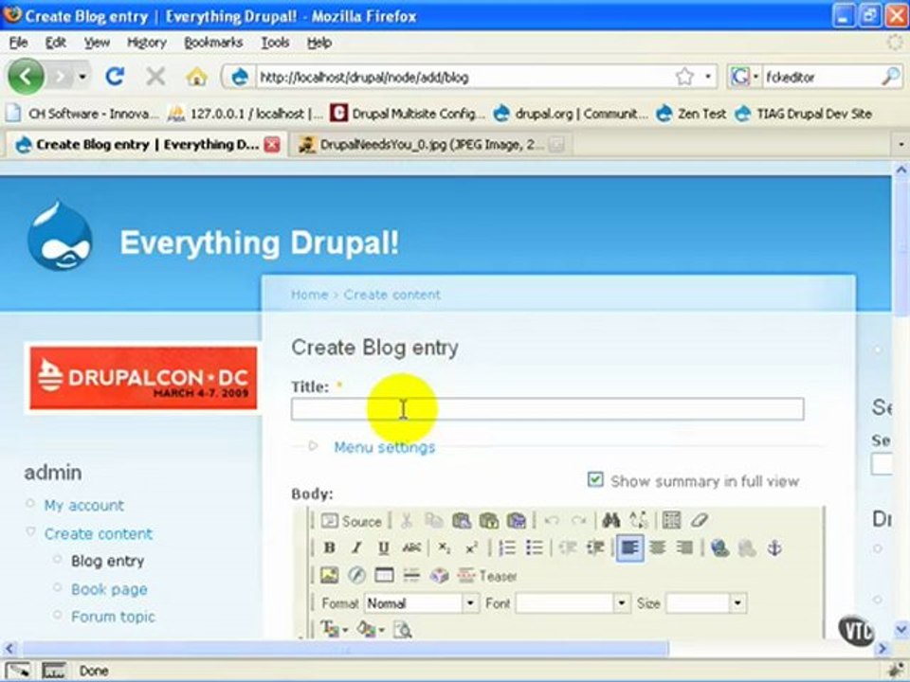This screenshot has height=682, width=910.
Task: Open the Edit menu
Action: pyautogui.click(x=56, y=43)
